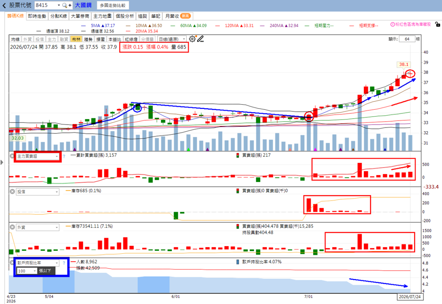Go back using the left arrow icon
This screenshot has height=304, width=442.
4,5
